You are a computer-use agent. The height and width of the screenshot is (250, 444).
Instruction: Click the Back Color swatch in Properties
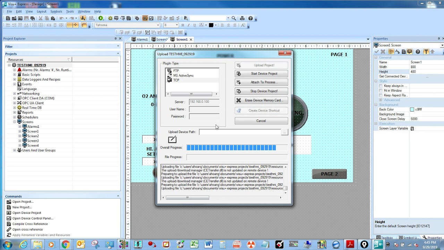412,109
